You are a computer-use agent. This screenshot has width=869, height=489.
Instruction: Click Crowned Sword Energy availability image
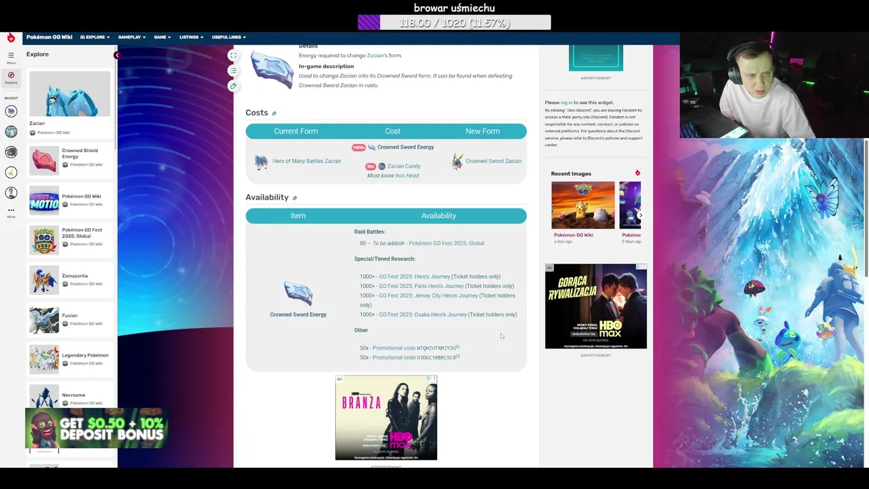coord(298,293)
